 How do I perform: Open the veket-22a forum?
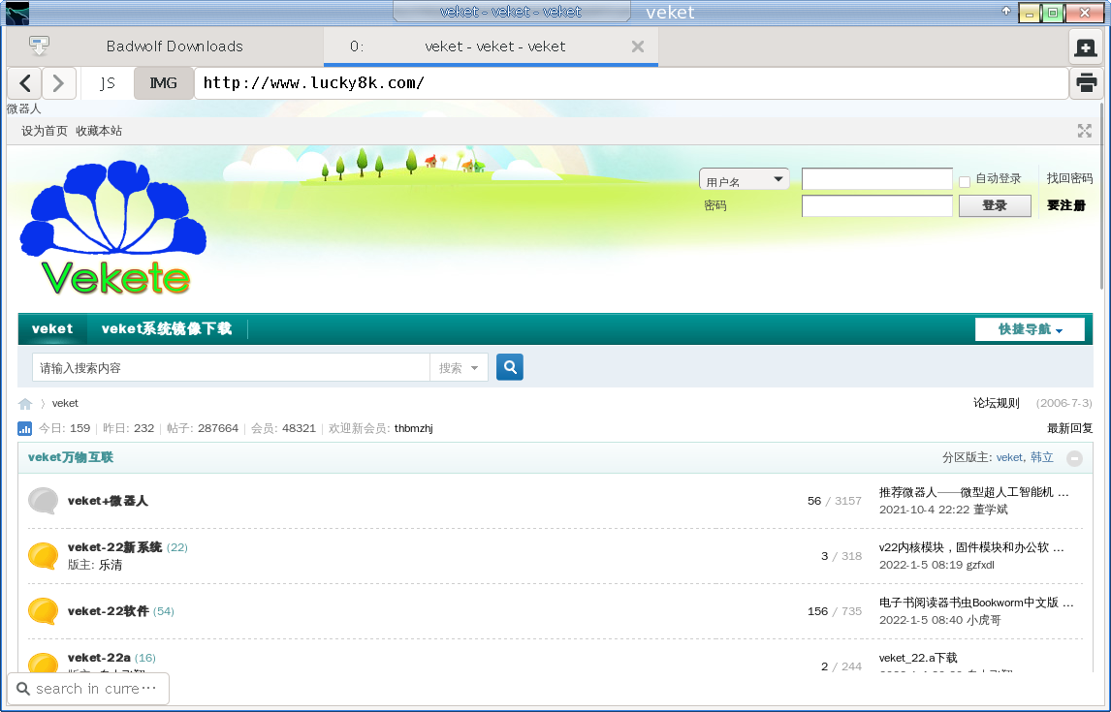click(99, 658)
